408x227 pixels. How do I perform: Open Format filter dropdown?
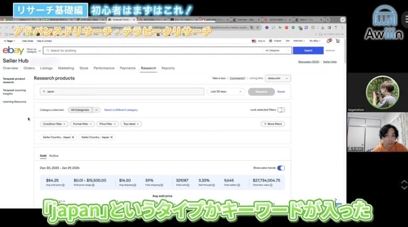tap(82, 124)
